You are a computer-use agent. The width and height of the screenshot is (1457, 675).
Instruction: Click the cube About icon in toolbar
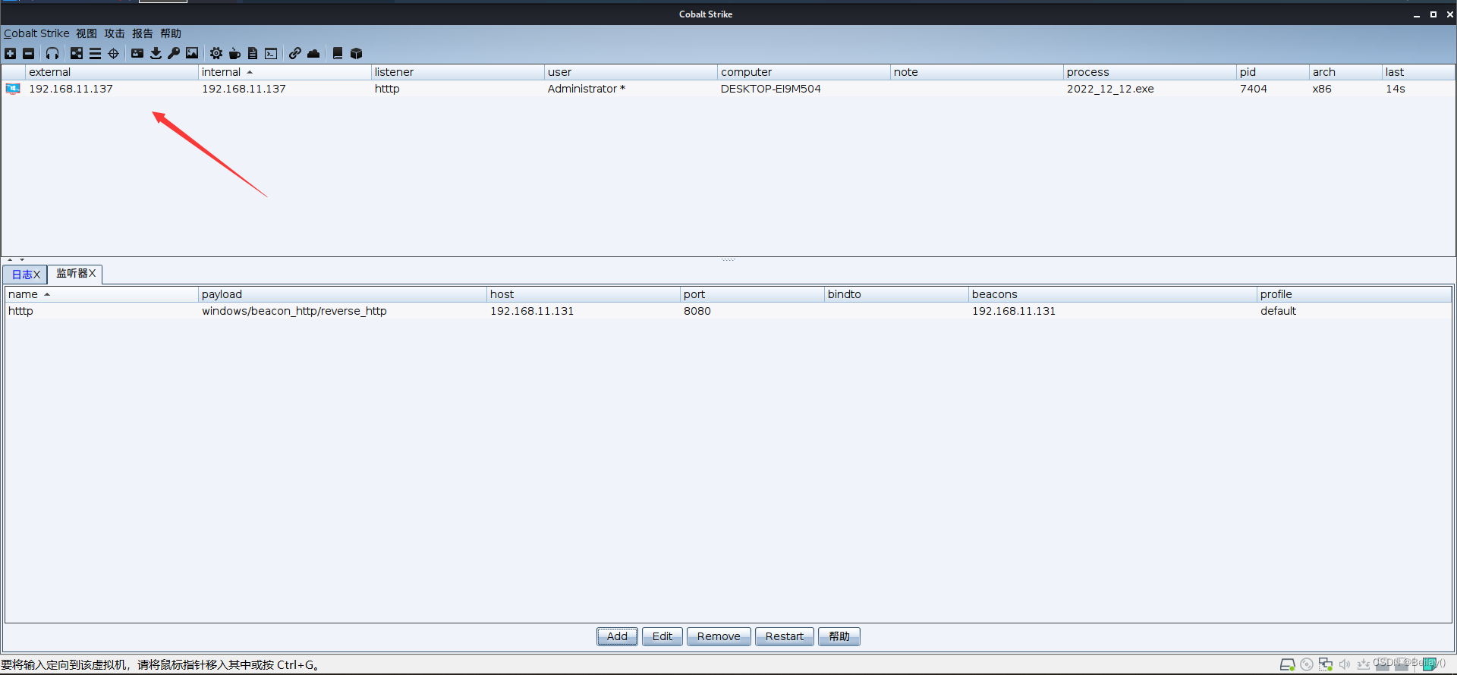pos(356,53)
